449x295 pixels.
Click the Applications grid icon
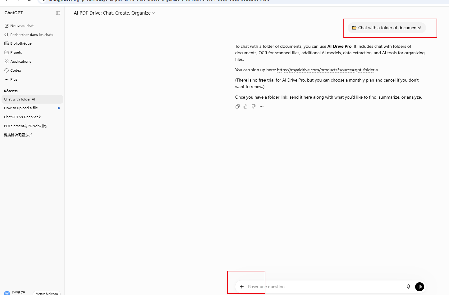[x=7, y=61]
